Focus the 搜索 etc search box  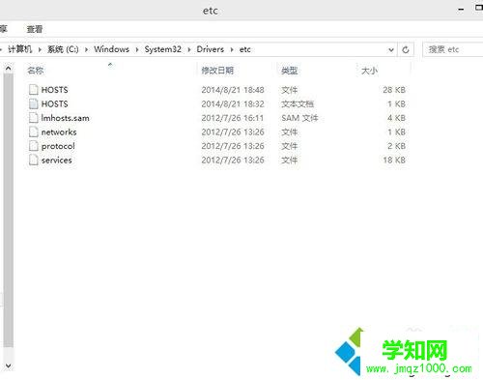tap(452, 49)
